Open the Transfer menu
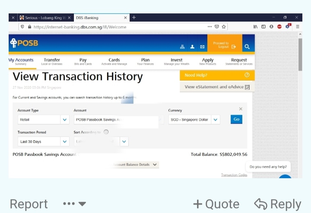The width and height of the screenshot is (311, 213). click(52, 62)
